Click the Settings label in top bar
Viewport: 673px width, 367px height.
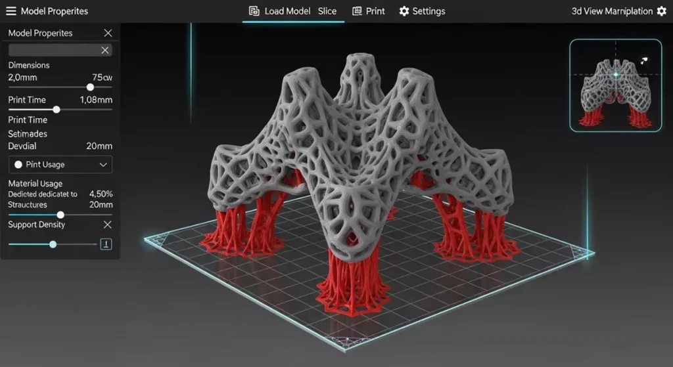coord(429,11)
